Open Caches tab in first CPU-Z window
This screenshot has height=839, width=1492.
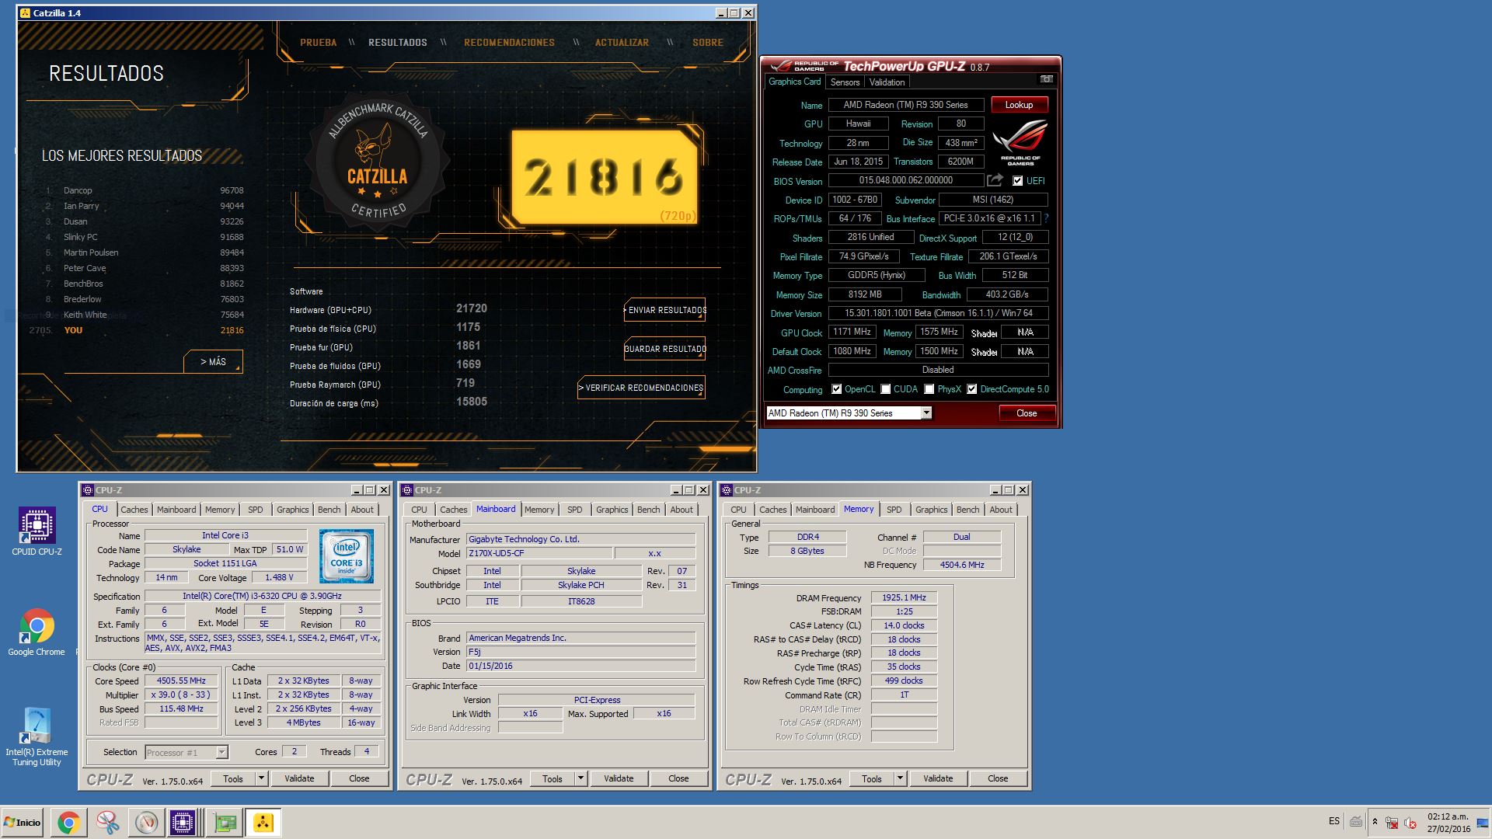click(x=134, y=510)
